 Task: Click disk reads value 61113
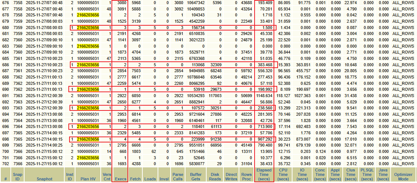pyautogui.click(x=216, y=126)
